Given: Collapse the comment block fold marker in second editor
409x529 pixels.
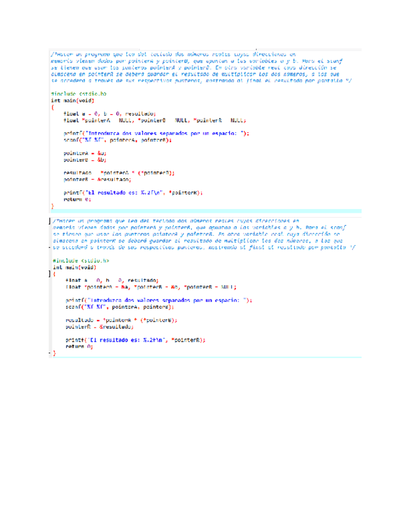Looking at the screenshot, I should (x=50, y=221).
